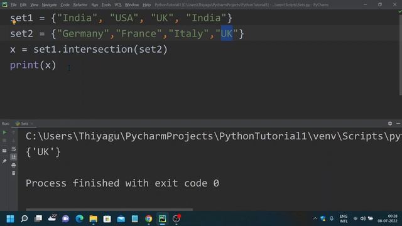Click the {'UK'} console output
Screen dimensions: 402x226
(43, 152)
